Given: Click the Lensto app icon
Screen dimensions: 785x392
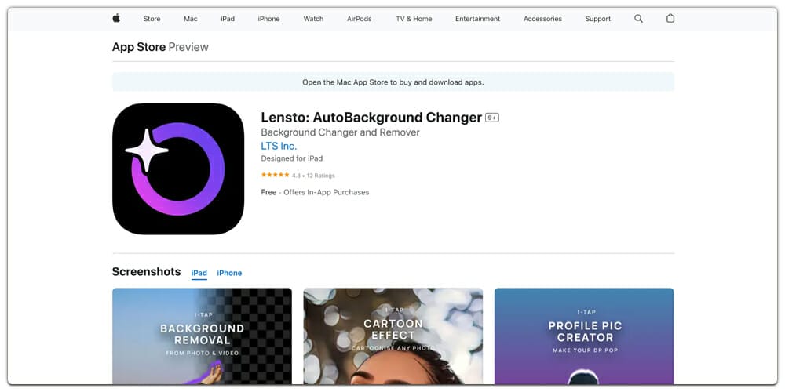Looking at the screenshot, I should tap(178, 169).
